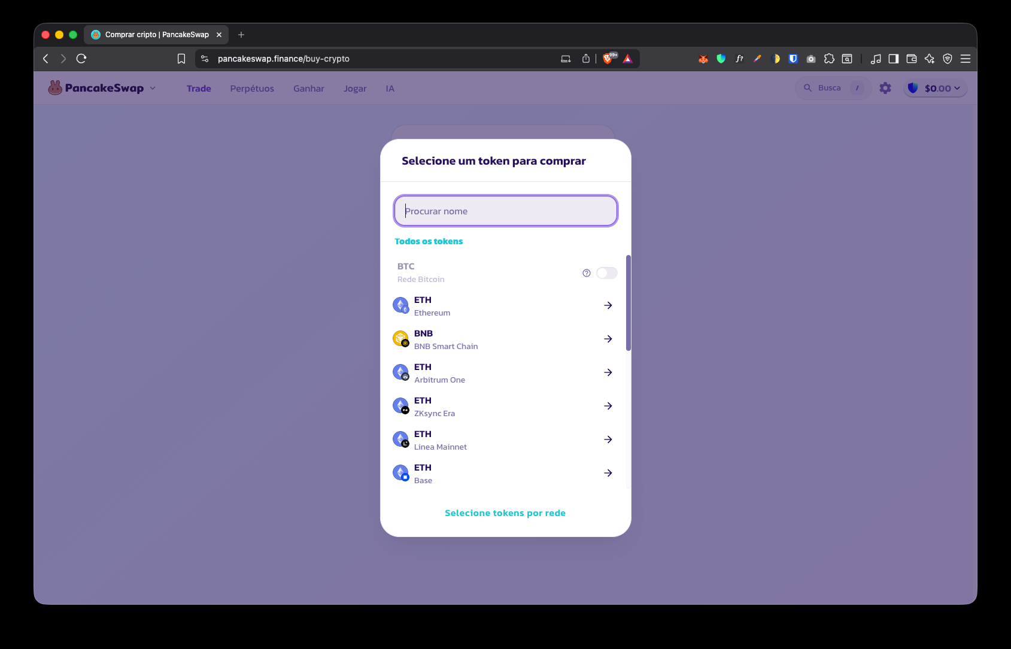1011x649 pixels.
Task: Open the $0.00 wallet dropdown
Action: click(x=936, y=88)
